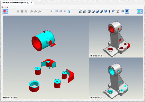This screenshot has width=145, height=102.
Task: Click the gray sphere icon
Action: (x=65, y=11)
